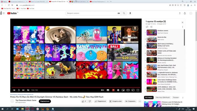Image resolution: width=197 pixels, height=111 pixels.
Task: Start voice search with microphone icon
Action: tap(130, 13)
